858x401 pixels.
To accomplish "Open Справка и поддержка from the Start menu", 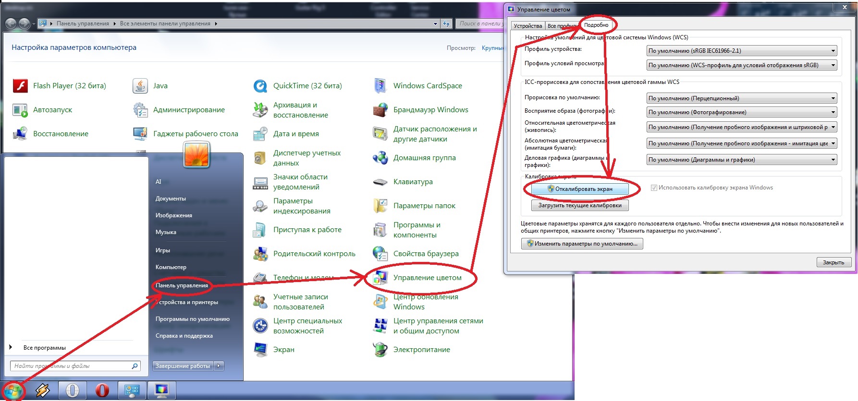I will pos(184,336).
